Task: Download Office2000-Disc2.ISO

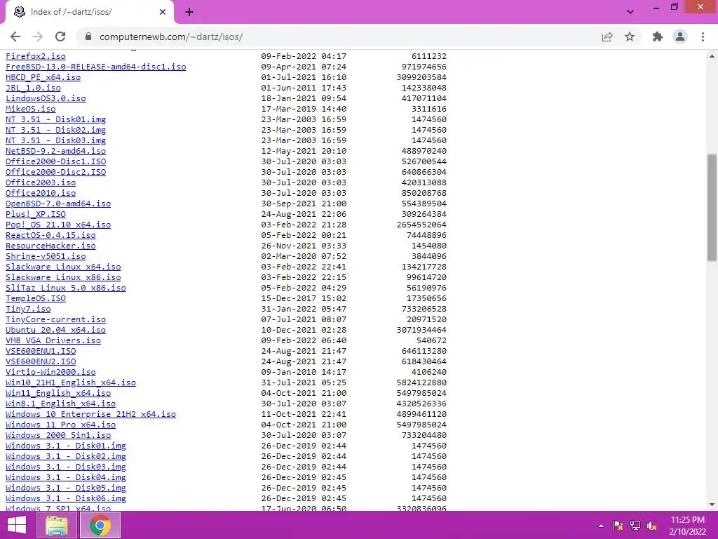Action: click(x=56, y=172)
